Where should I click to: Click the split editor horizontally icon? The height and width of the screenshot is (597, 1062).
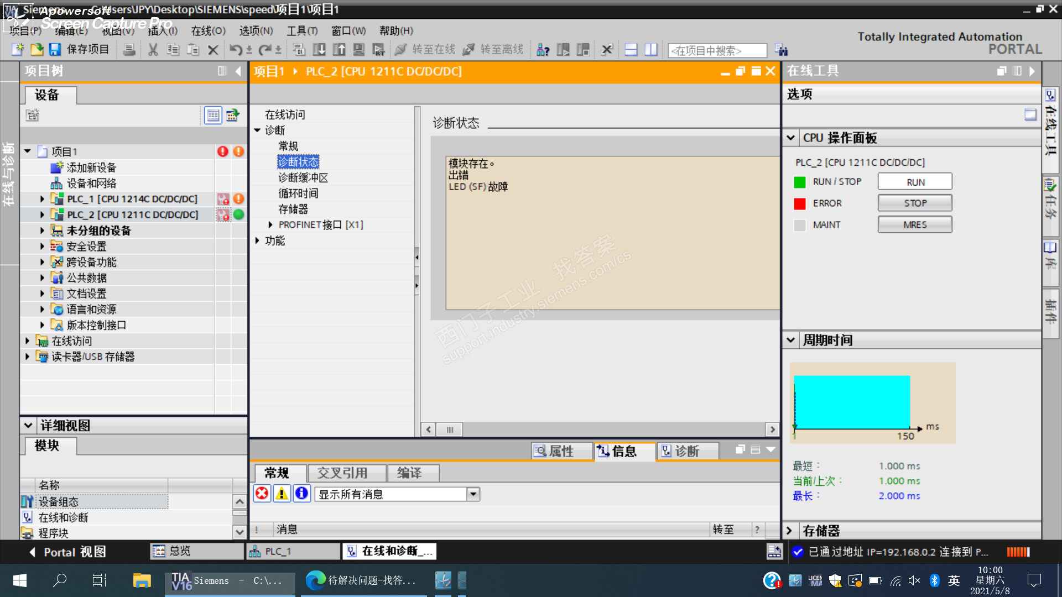[631, 50]
